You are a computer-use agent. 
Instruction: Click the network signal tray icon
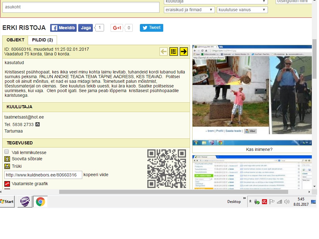pyautogui.click(x=279, y=202)
